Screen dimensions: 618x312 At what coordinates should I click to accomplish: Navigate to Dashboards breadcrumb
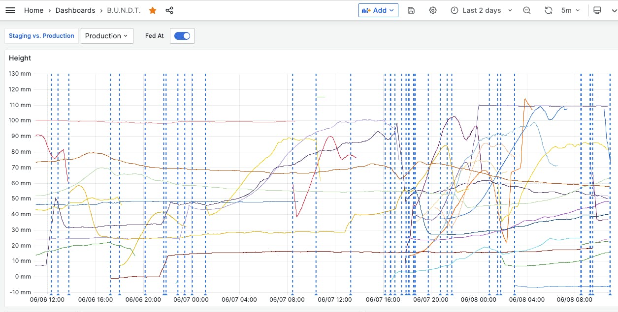pos(75,10)
